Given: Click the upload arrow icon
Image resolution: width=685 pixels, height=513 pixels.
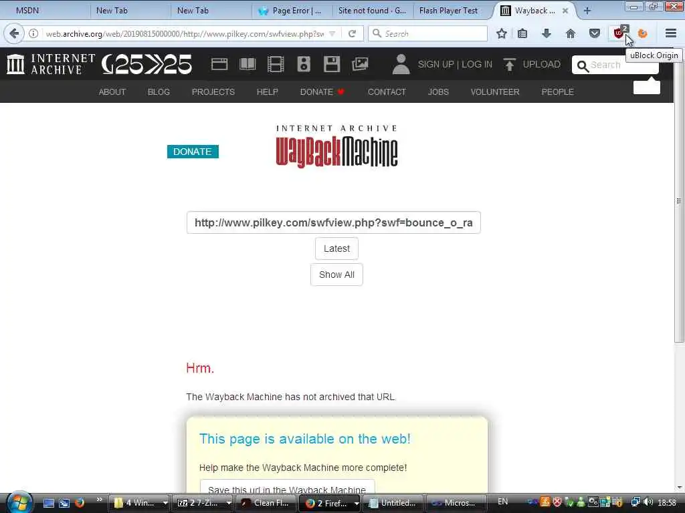Looking at the screenshot, I should tap(509, 64).
